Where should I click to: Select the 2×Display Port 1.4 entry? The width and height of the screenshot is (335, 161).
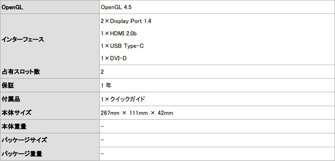point(126,21)
